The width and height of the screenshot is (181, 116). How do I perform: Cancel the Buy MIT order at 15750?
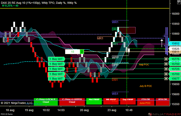click(166, 64)
